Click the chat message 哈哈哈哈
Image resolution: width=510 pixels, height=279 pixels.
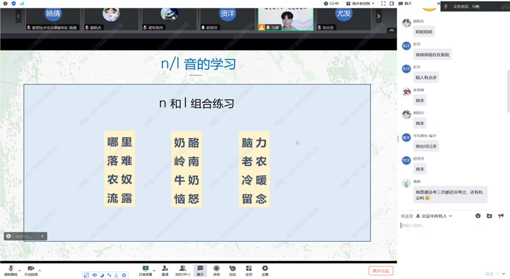[424, 32]
